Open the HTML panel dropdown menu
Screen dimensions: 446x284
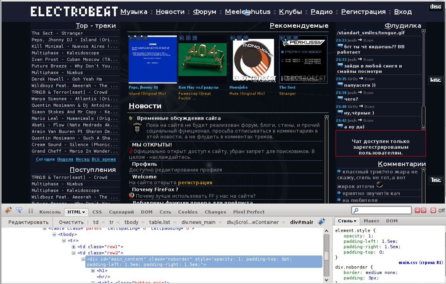coord(83,212)
